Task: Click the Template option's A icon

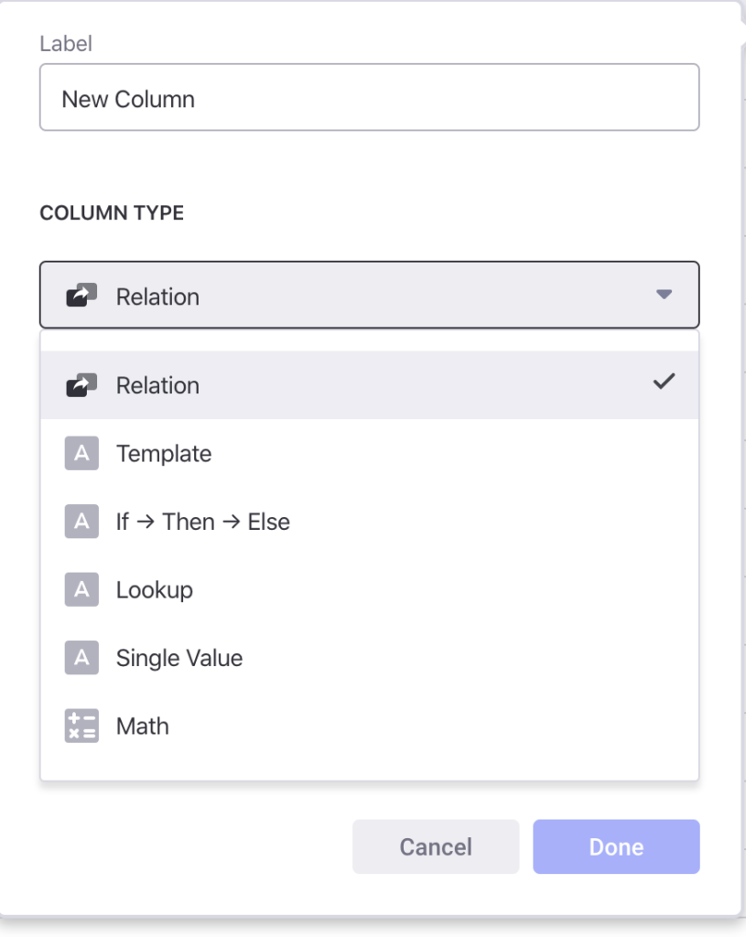Action: (81, 454)
